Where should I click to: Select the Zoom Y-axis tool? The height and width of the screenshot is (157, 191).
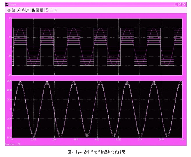[28, 10]
